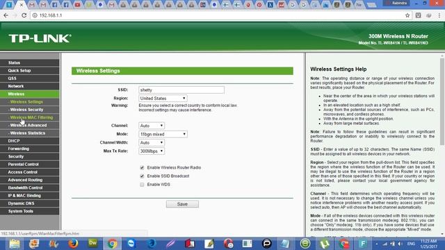Viewport: 445px width, 250px height.
Task: Switch input language via ENG indicator
Action: point(411,244)
